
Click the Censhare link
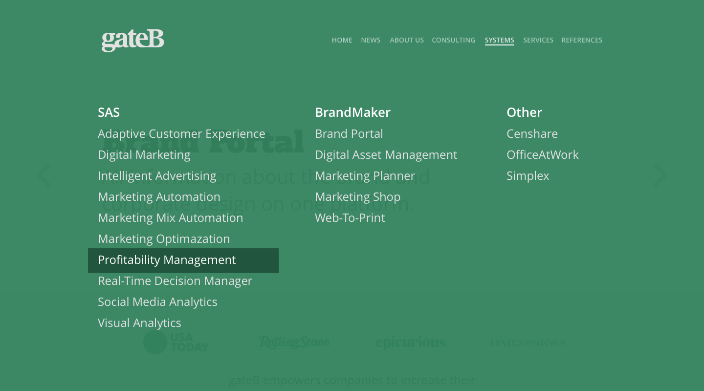pyautogui.click(x=532, y=134)
